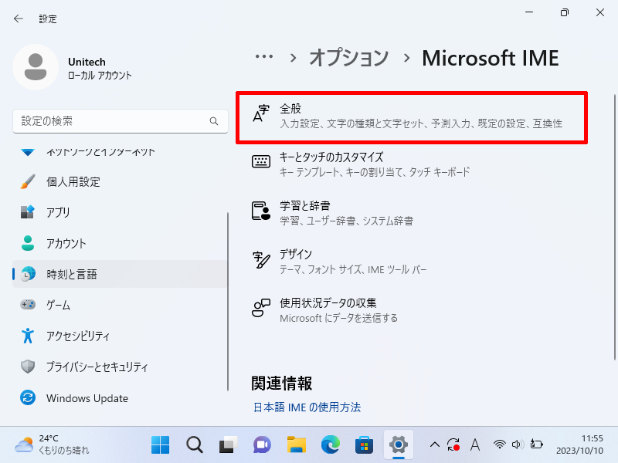Open アカウント in the sidebar

120,243
